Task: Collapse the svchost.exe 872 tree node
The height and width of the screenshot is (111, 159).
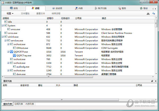Action: tap(8, 44)
